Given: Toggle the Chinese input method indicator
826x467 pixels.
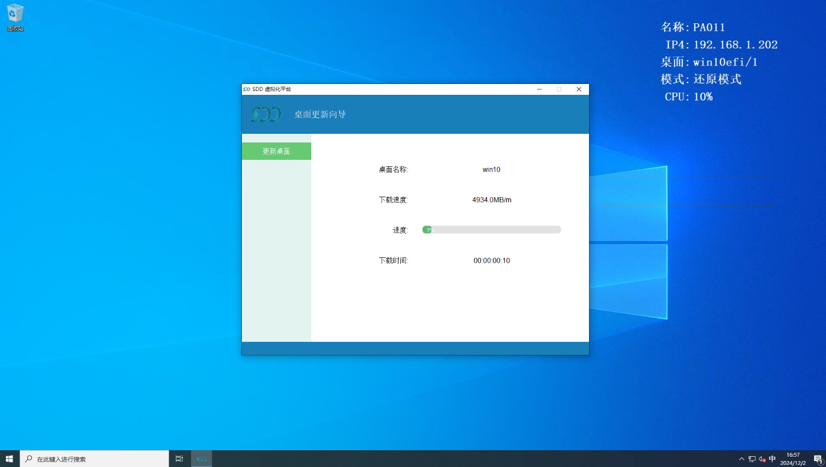Looking at the screenshot, I should [772, 459].
